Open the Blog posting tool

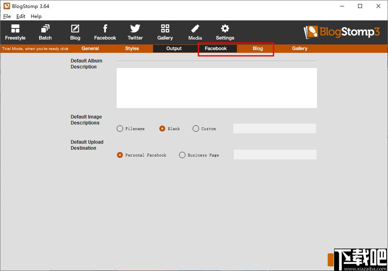coord(75,32)
